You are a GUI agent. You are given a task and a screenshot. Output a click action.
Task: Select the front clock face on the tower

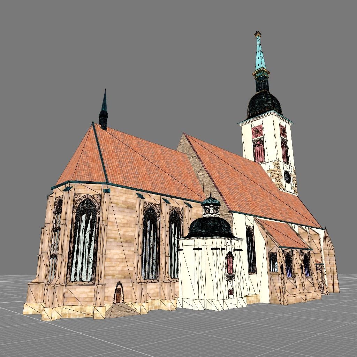click(257, 131)
